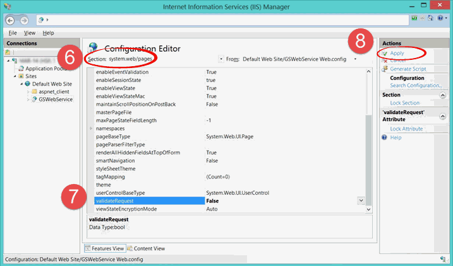Click the Lock Attribute link
Screen dimensions: 453x266
tap(406, 129)
